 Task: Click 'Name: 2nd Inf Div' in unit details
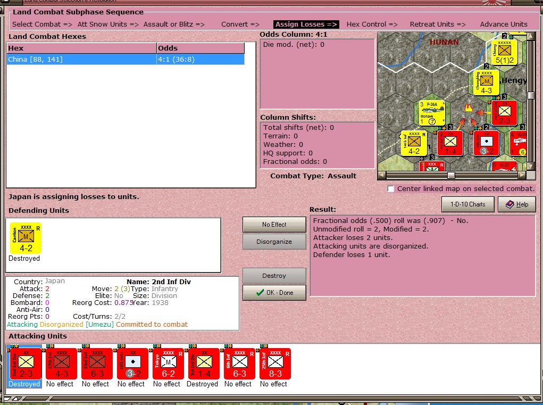point(158,282)
